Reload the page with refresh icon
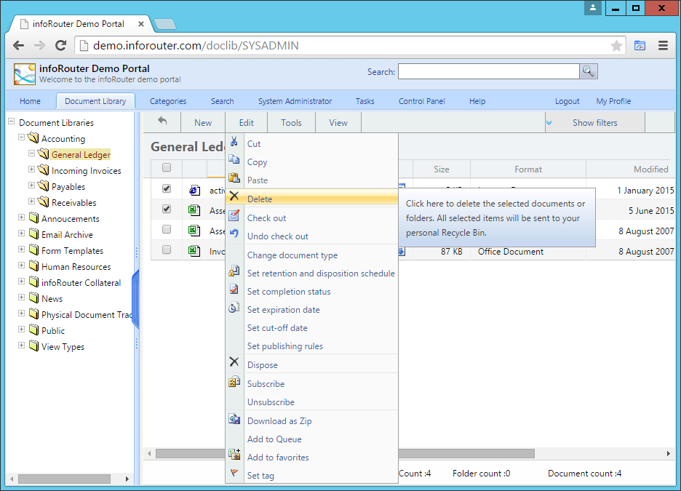This screenshot has height=491, width=681. pos(61,45)
